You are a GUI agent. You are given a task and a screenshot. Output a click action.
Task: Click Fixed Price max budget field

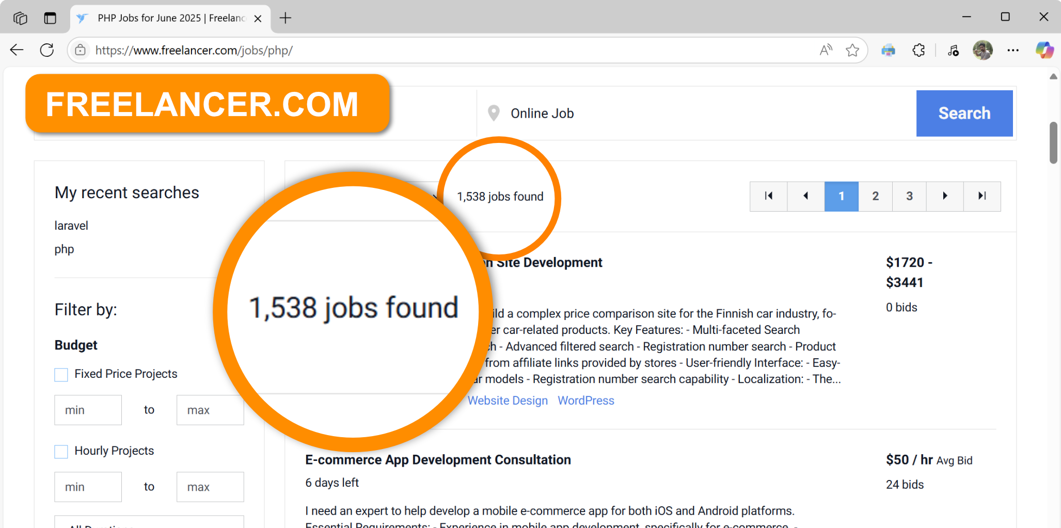[210, 410]
